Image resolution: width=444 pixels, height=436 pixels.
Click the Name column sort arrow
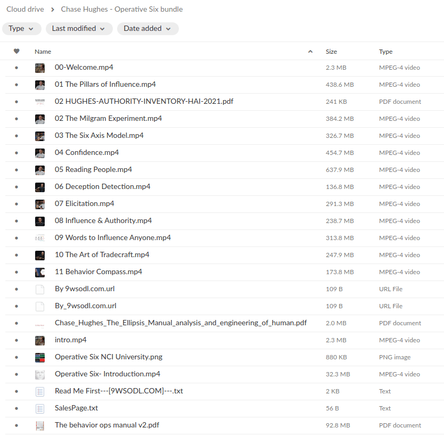(x=310, y=52)
